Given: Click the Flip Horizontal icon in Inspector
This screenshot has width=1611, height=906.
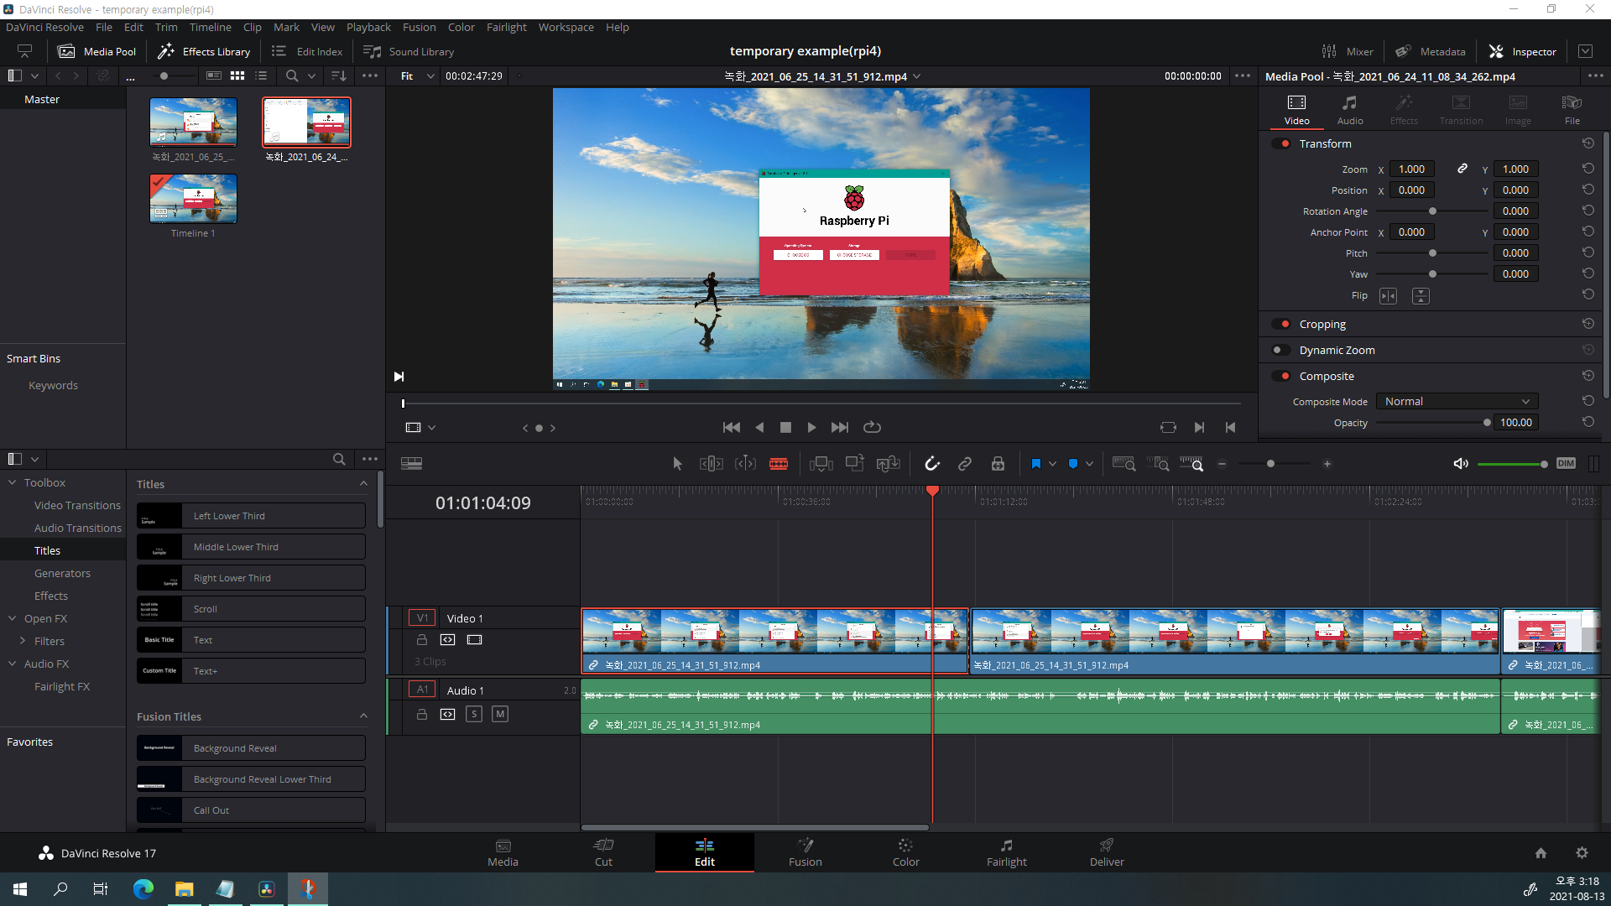Looking at the screenshot, I should point(1389,296).
